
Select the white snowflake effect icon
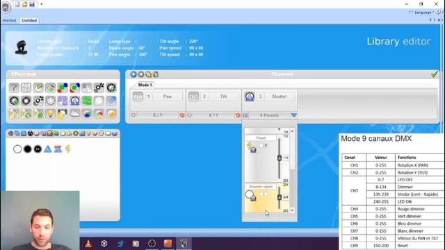click(51, 101)
